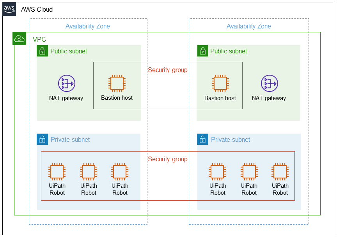This screenshot has height=238, width=337.
Task: Select the right Availability Zone label
Action: 249,26
